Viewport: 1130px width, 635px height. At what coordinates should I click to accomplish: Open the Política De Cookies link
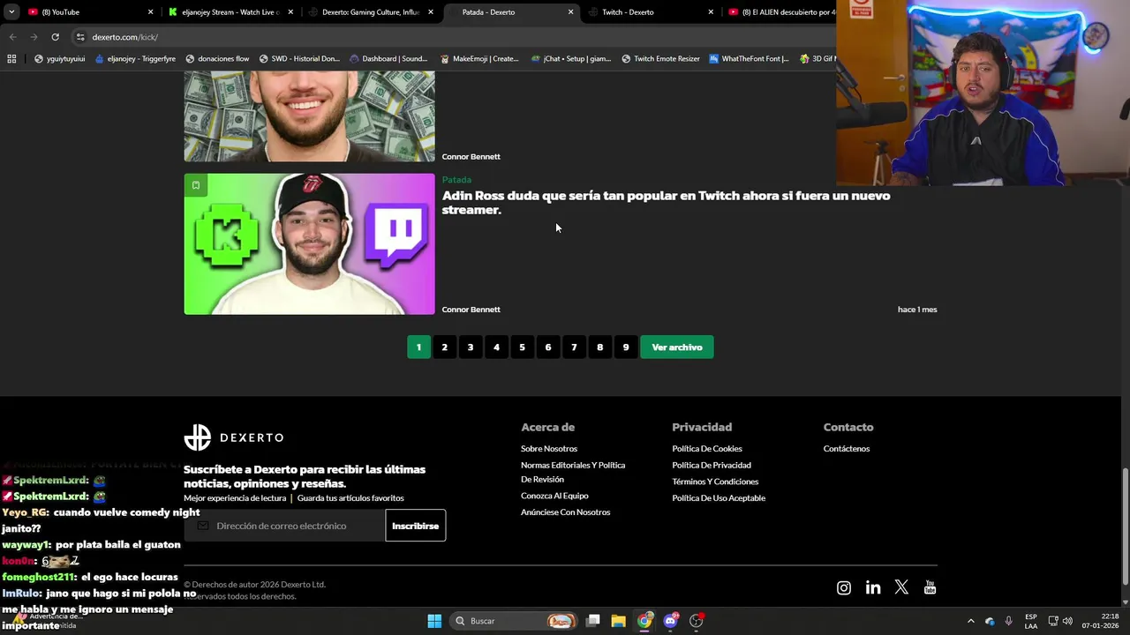(707, 449)
